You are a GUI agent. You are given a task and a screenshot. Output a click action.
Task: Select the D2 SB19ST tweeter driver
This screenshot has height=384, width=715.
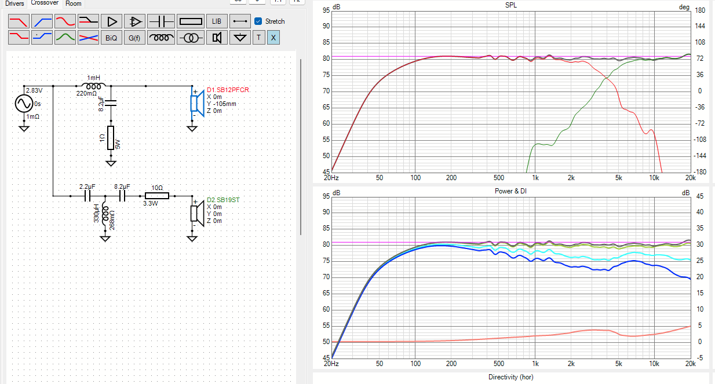(x=197, y=213)
